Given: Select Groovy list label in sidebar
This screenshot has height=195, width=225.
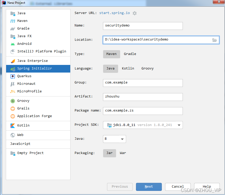Looking at the screenshot, I should [23, 101].
